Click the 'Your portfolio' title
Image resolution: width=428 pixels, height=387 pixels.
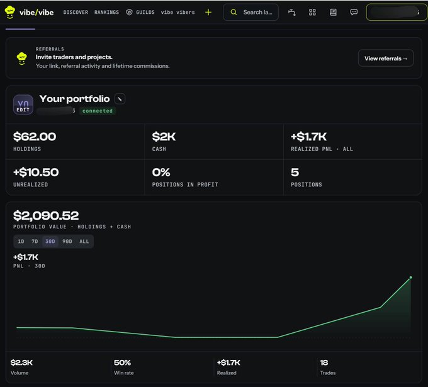[74, 99]
